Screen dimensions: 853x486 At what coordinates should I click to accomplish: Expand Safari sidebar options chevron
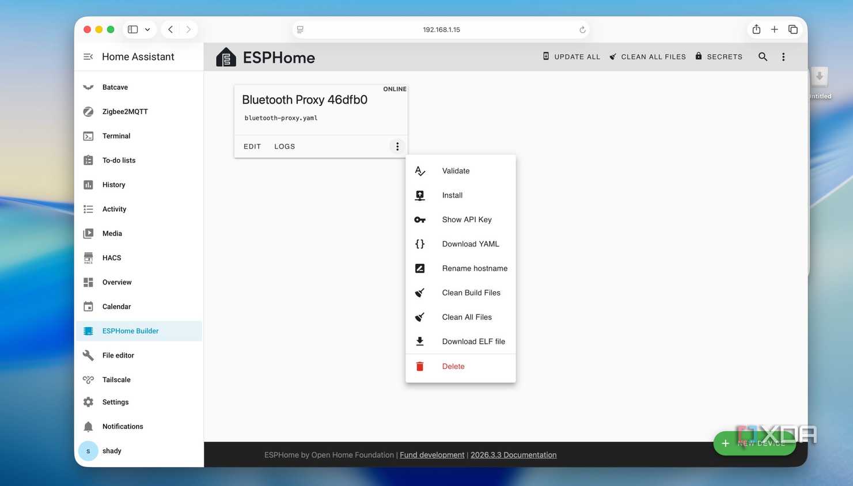coord(147,29)
